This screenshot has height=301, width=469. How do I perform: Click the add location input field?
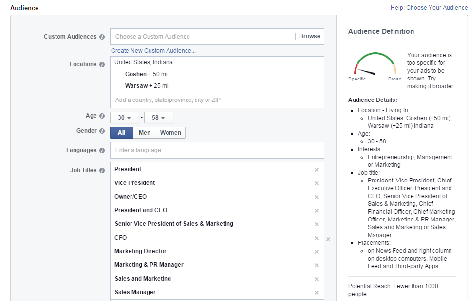point(217,100)
